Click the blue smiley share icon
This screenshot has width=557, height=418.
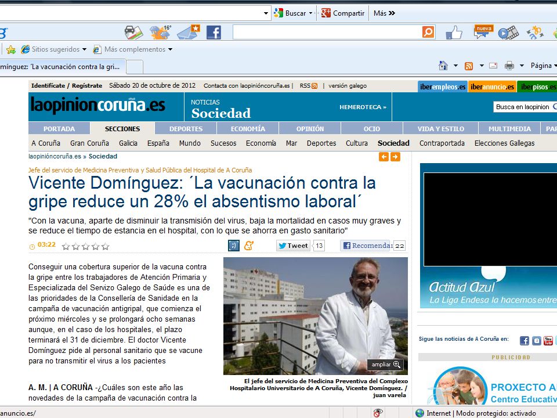234,245
